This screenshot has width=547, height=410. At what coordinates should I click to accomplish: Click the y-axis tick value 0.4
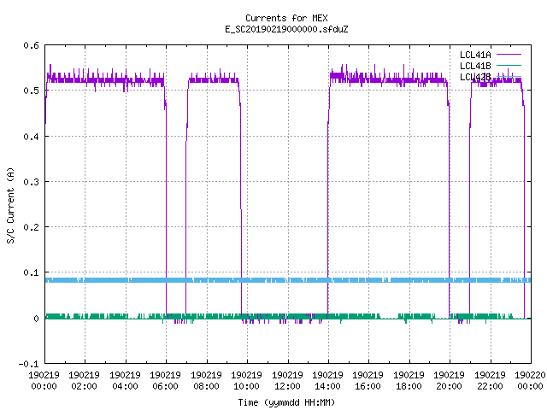31,137
